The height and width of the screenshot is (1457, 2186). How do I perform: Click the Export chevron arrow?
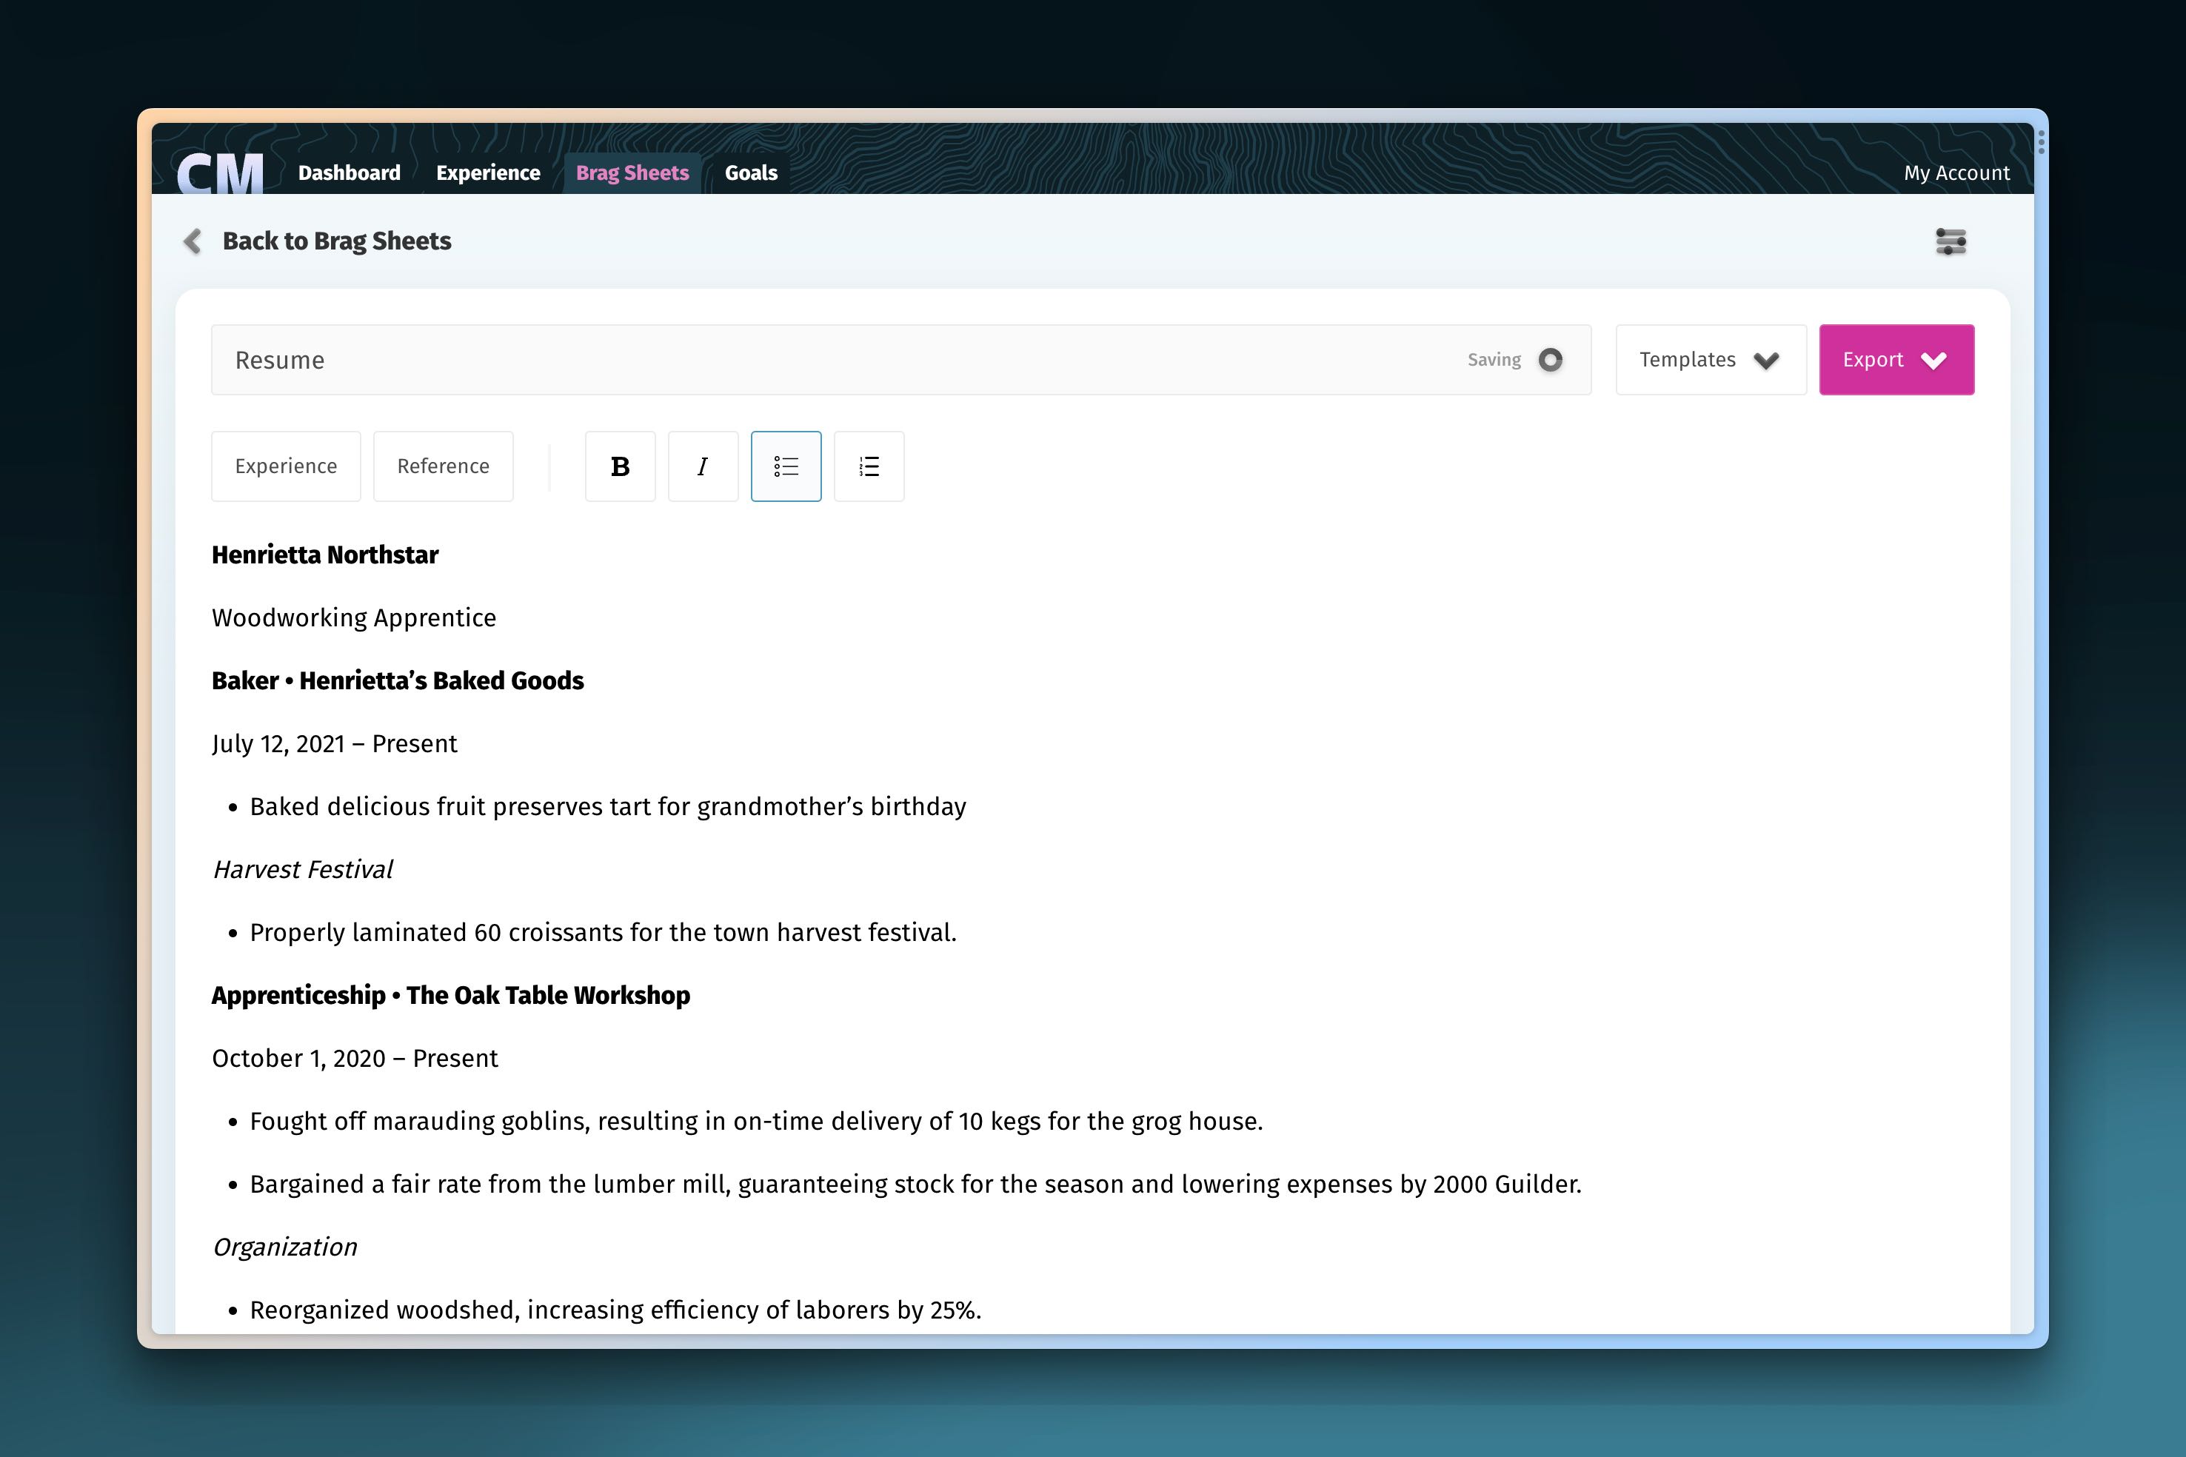1934,361
